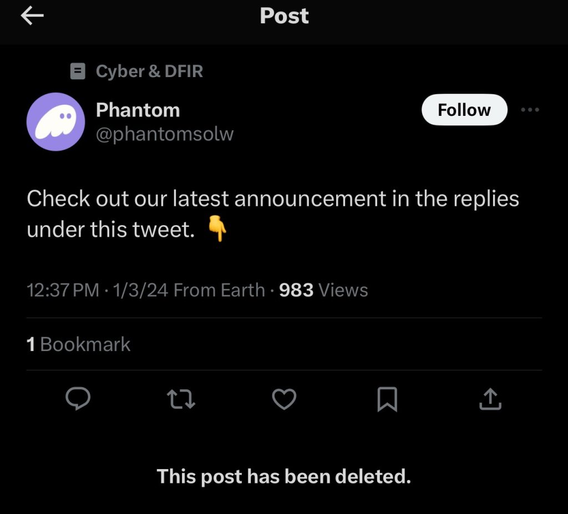
Task: Tap the deleted post notice
Action: coord(284,476)
